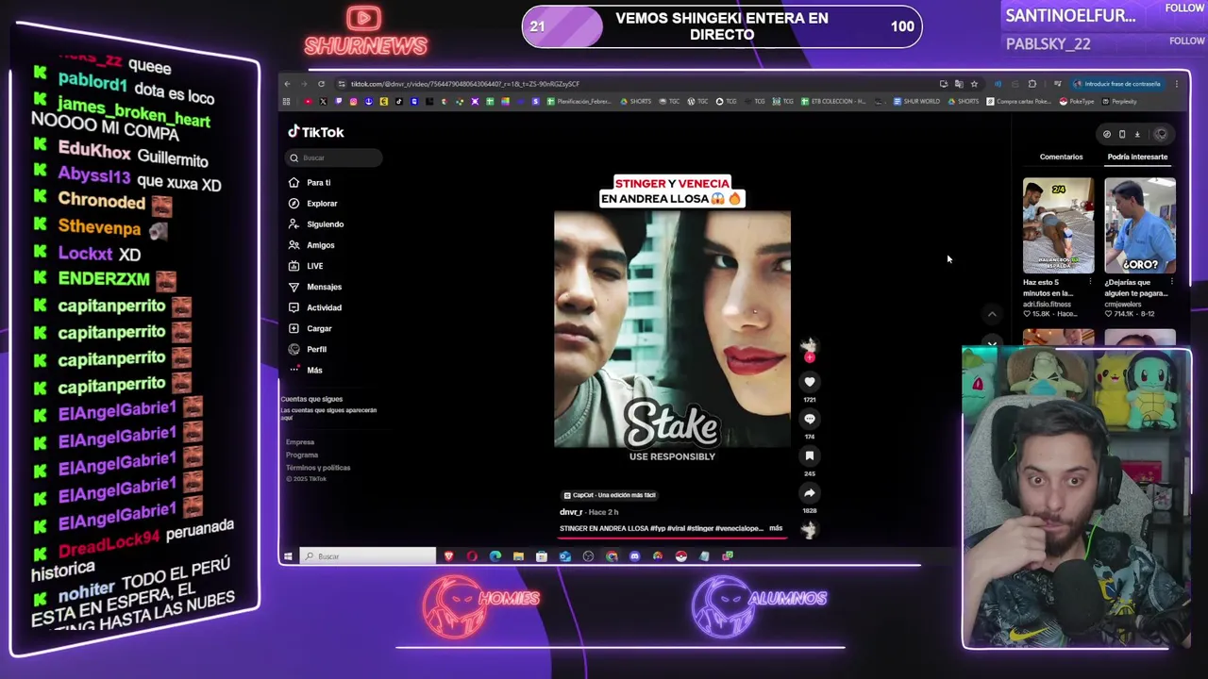Open the Perplexity bookmark
1208x679 pixels.
(x=1119, y=102)
